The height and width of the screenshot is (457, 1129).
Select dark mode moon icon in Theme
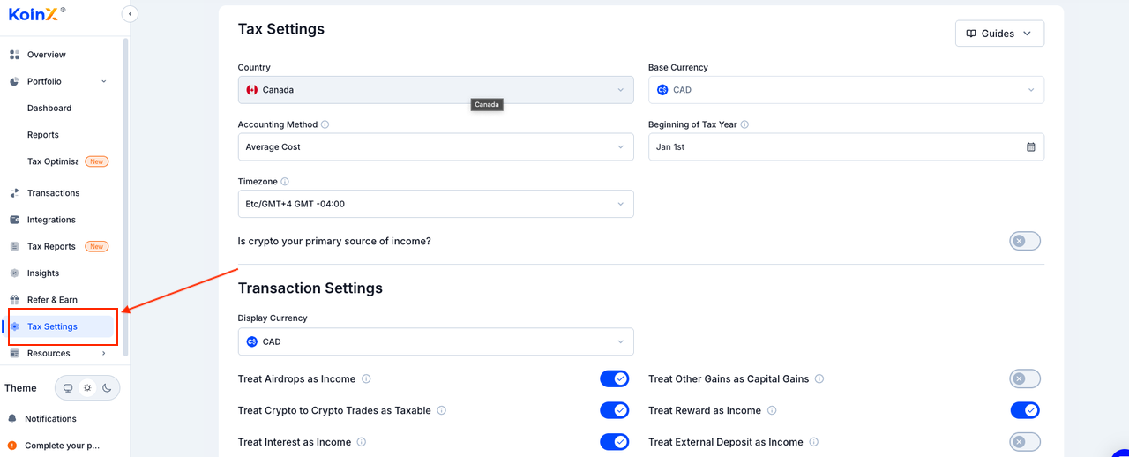pos(107,388)
